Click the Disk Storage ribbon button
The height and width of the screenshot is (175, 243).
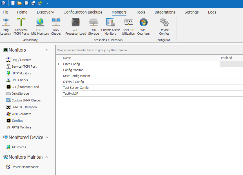93,26
